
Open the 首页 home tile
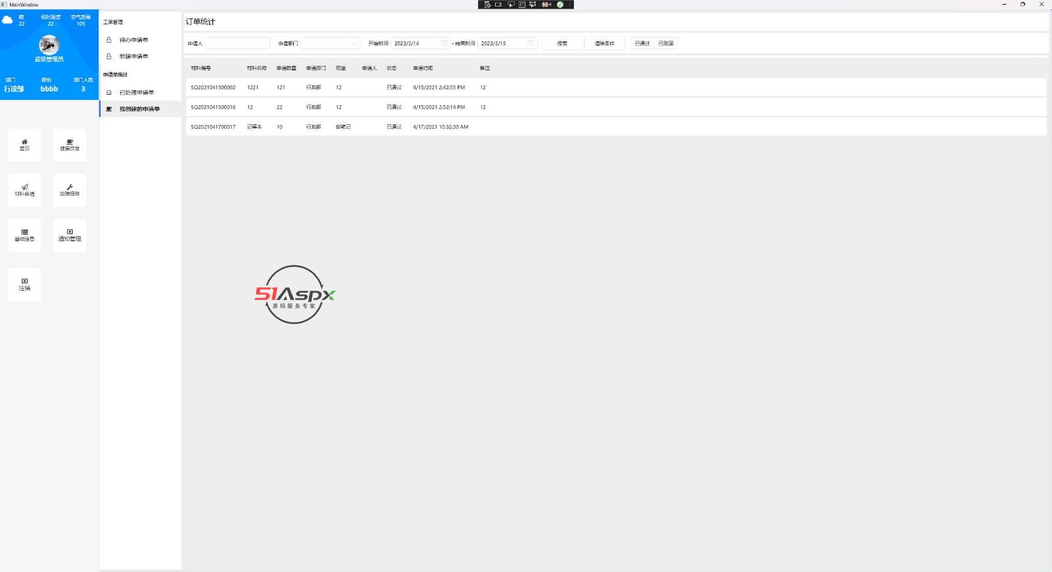coord(24,145)
